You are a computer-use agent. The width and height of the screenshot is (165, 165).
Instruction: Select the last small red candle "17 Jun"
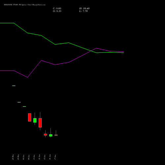56,135
